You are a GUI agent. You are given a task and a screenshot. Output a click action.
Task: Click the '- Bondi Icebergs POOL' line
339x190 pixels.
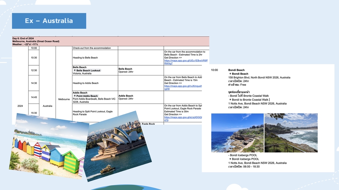(243, 155)
